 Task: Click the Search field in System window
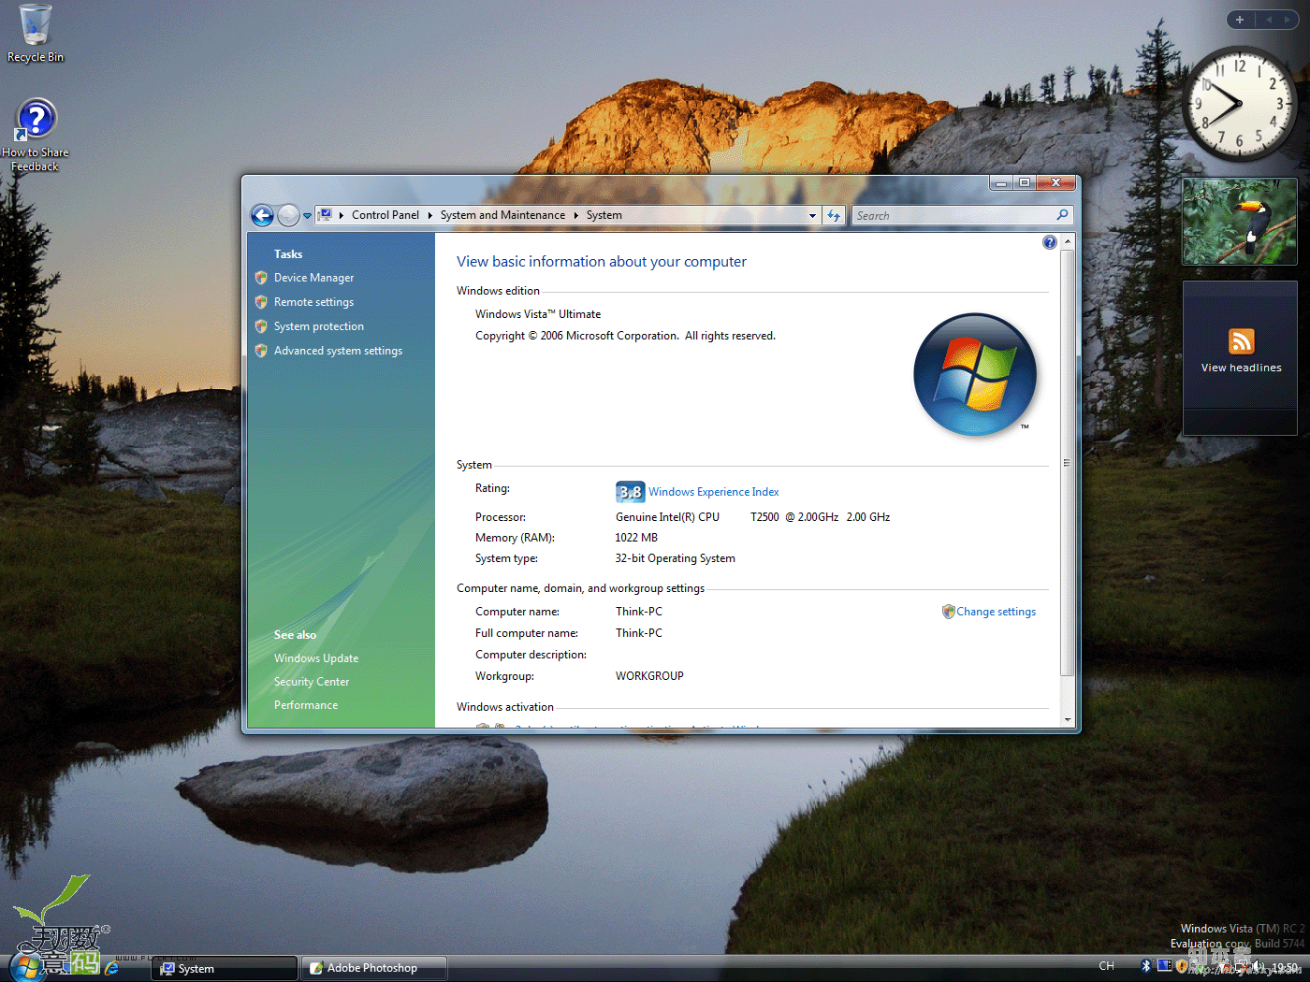pyautogui.click(x=953, y=216)
